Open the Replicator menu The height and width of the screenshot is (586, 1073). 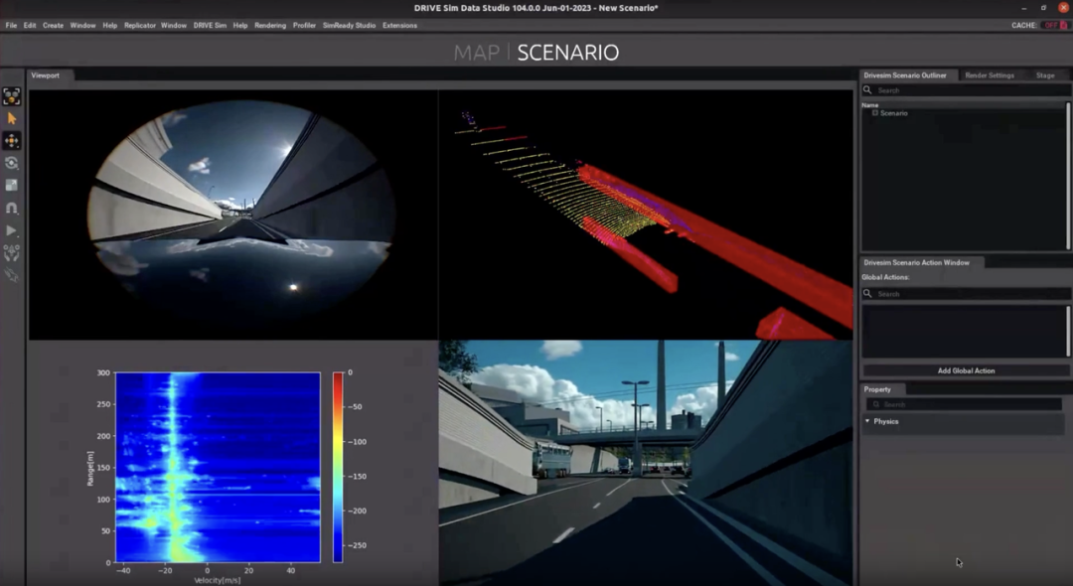pos(139,25)
